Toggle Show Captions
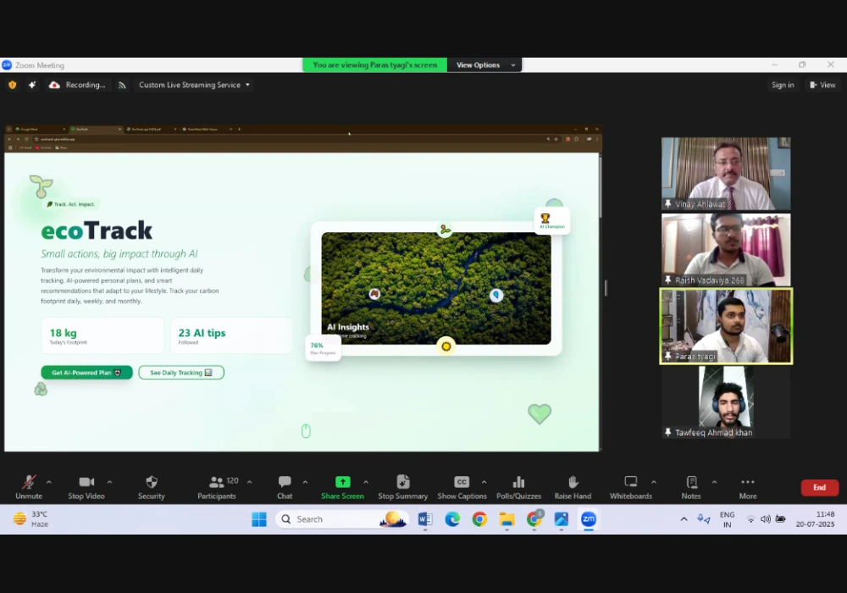The width and height of the screenshot is (847, 593). click(x=462, y=482)
